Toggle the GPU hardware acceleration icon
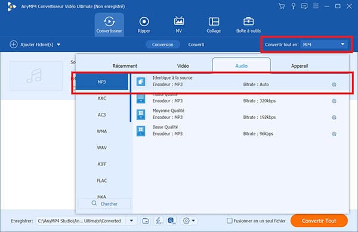 click(x=171, y=221)
